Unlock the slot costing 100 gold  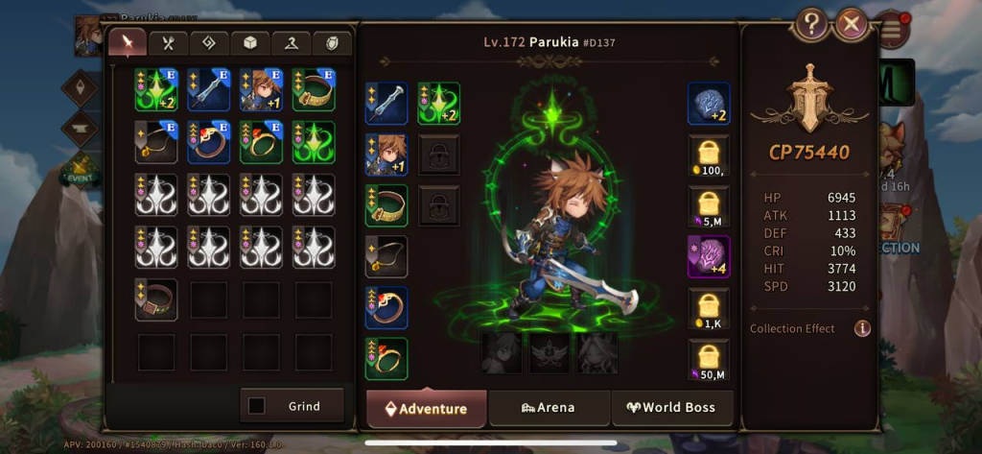coord(709,155)
